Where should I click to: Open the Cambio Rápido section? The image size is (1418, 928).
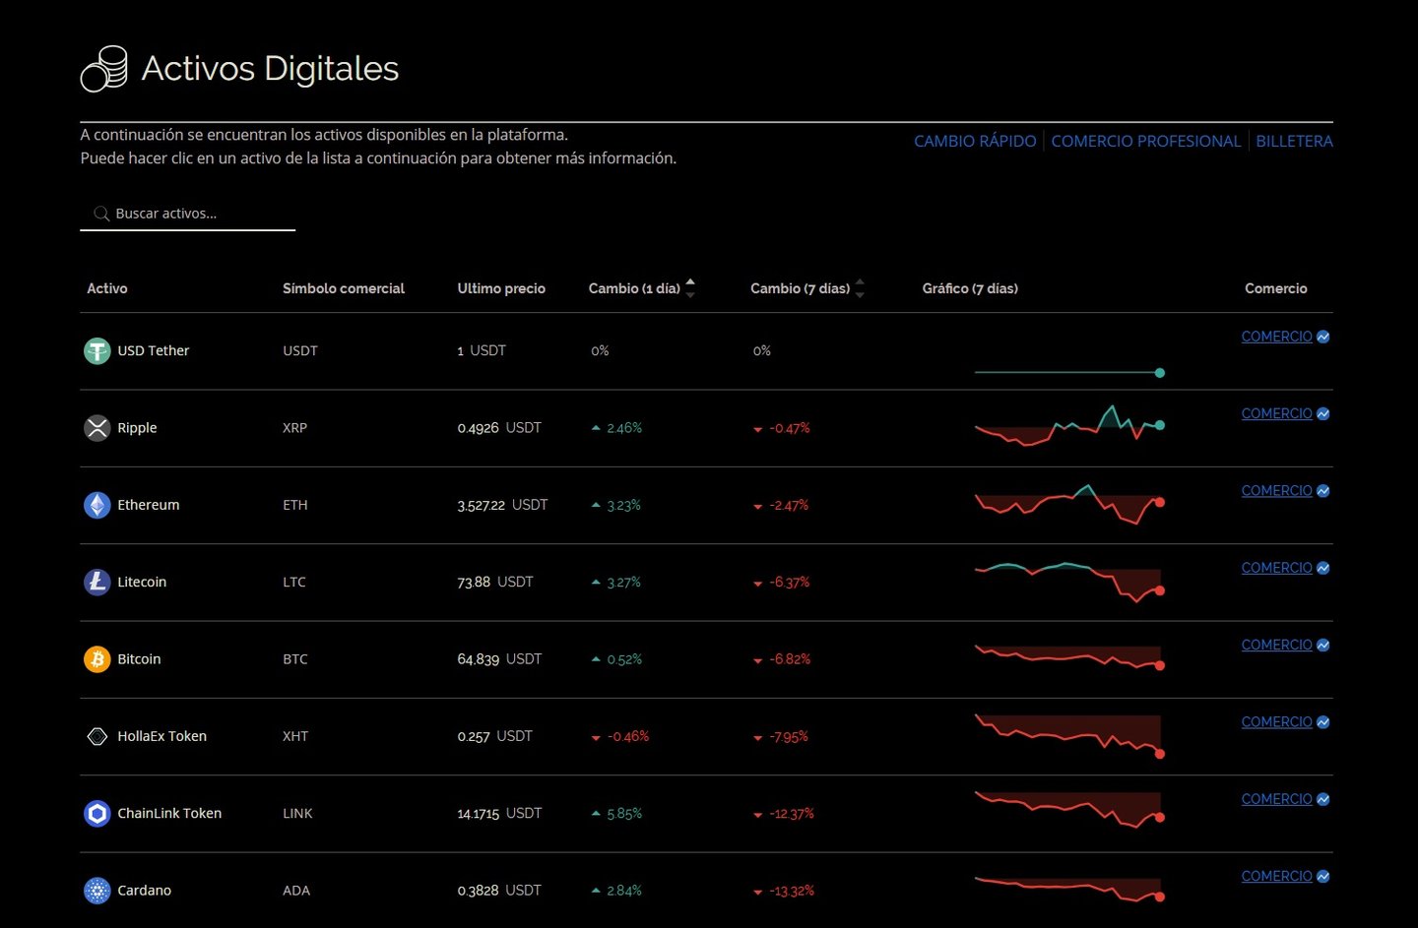pyautogui.click(x=975, y=142)
